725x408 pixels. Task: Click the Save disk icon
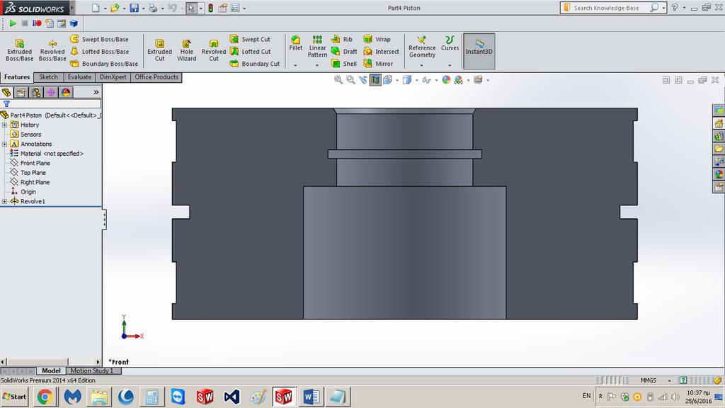(x=134, y=8)
